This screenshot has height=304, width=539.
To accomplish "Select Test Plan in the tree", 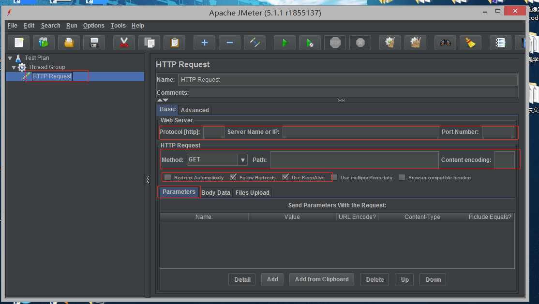I will tap(37, 58).
